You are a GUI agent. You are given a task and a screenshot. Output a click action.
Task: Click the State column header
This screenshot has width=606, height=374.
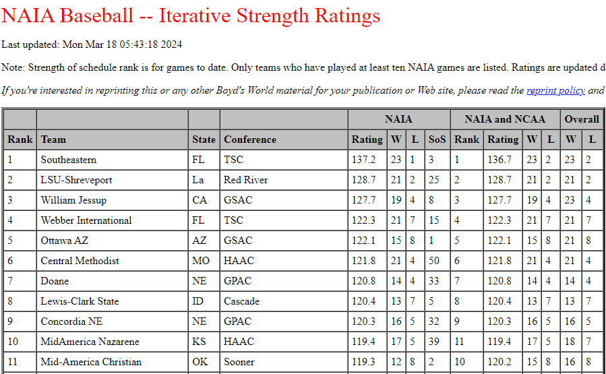tap(204, 139)
